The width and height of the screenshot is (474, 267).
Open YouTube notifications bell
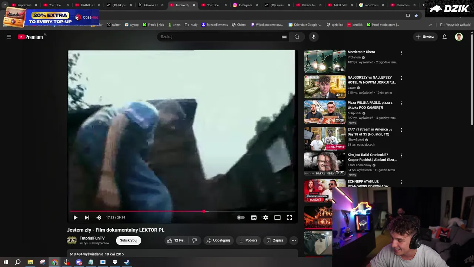445,37
